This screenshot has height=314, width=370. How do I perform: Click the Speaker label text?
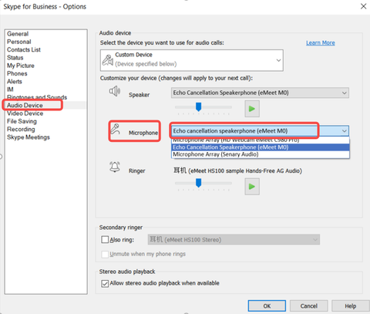pyautogui.click(x=139, y=95)
